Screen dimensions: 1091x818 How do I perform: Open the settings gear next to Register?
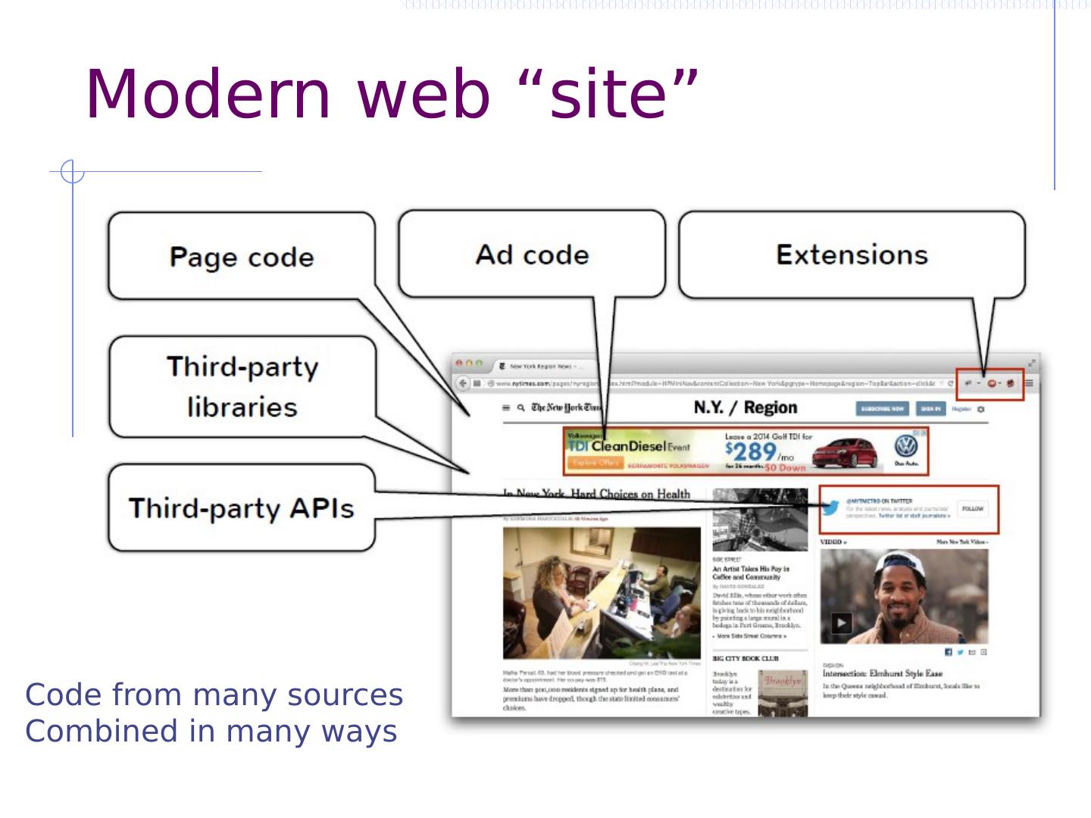[981, 409]
